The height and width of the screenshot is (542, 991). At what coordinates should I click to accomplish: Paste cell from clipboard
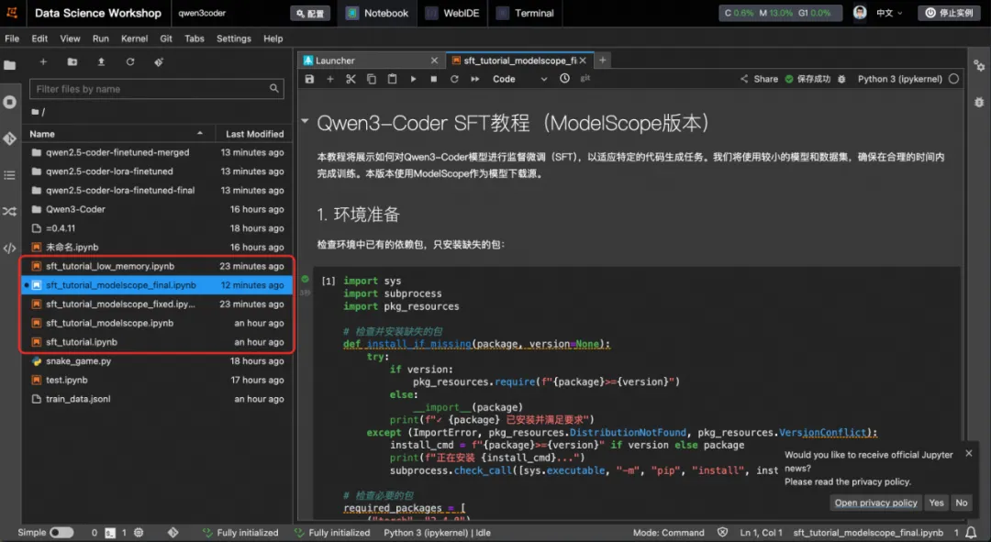pos(393,79)
